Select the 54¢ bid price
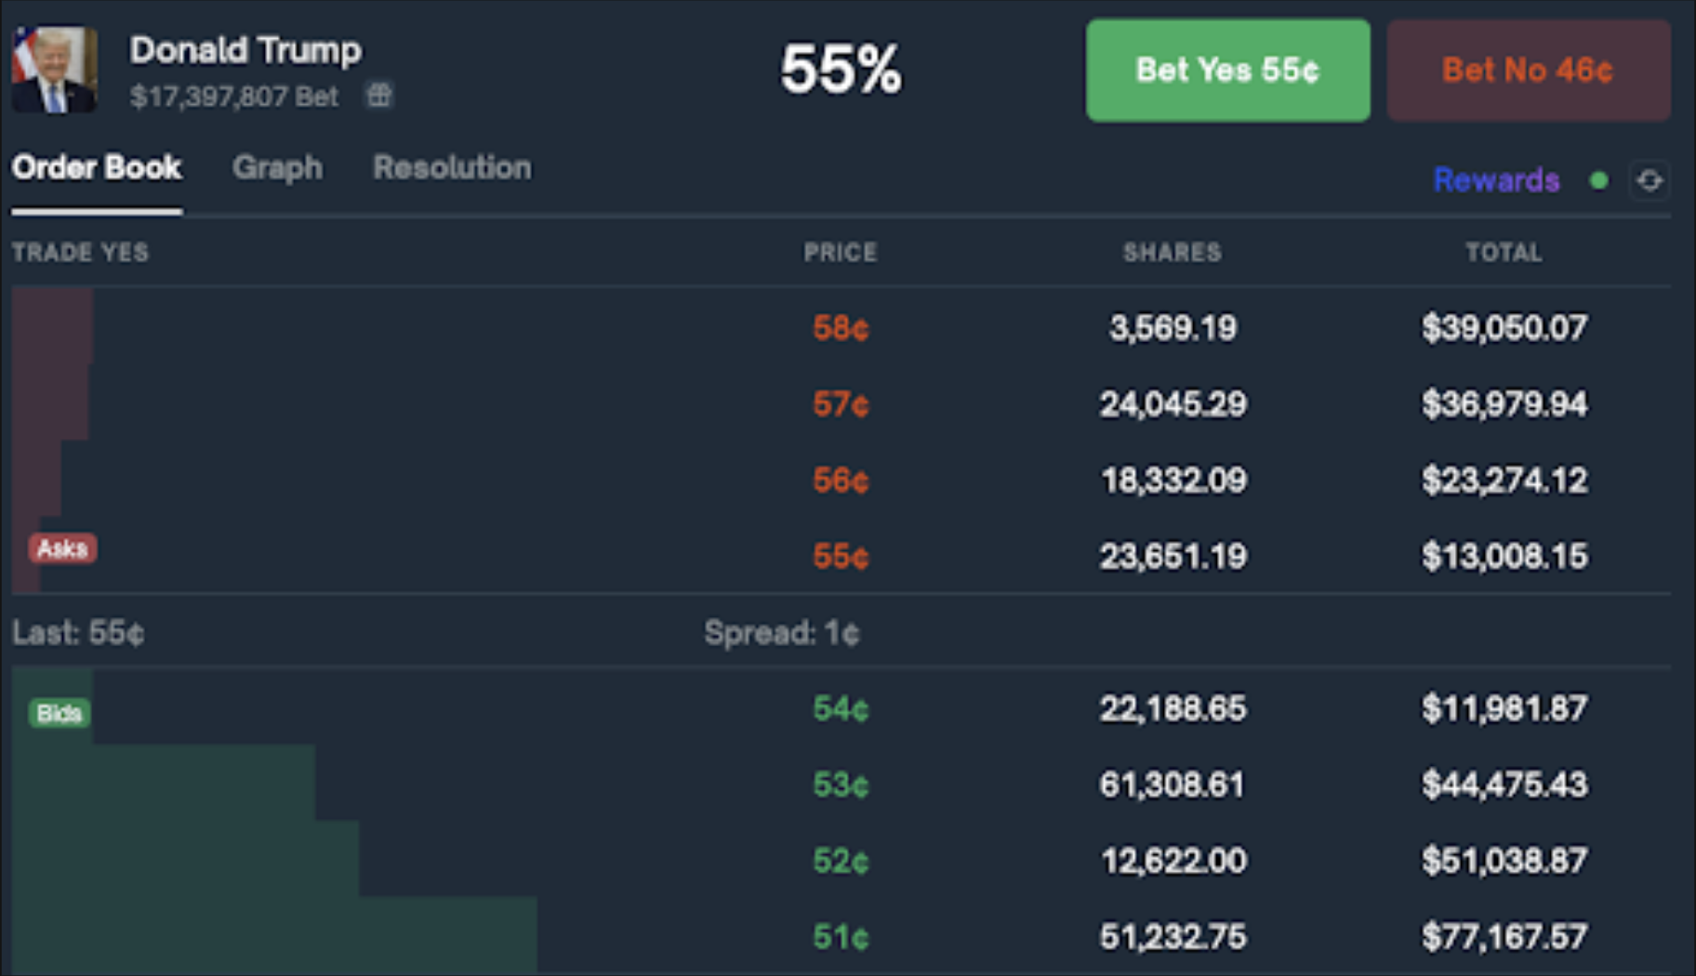Screen dimensions: 1696x976 (841, 708)
